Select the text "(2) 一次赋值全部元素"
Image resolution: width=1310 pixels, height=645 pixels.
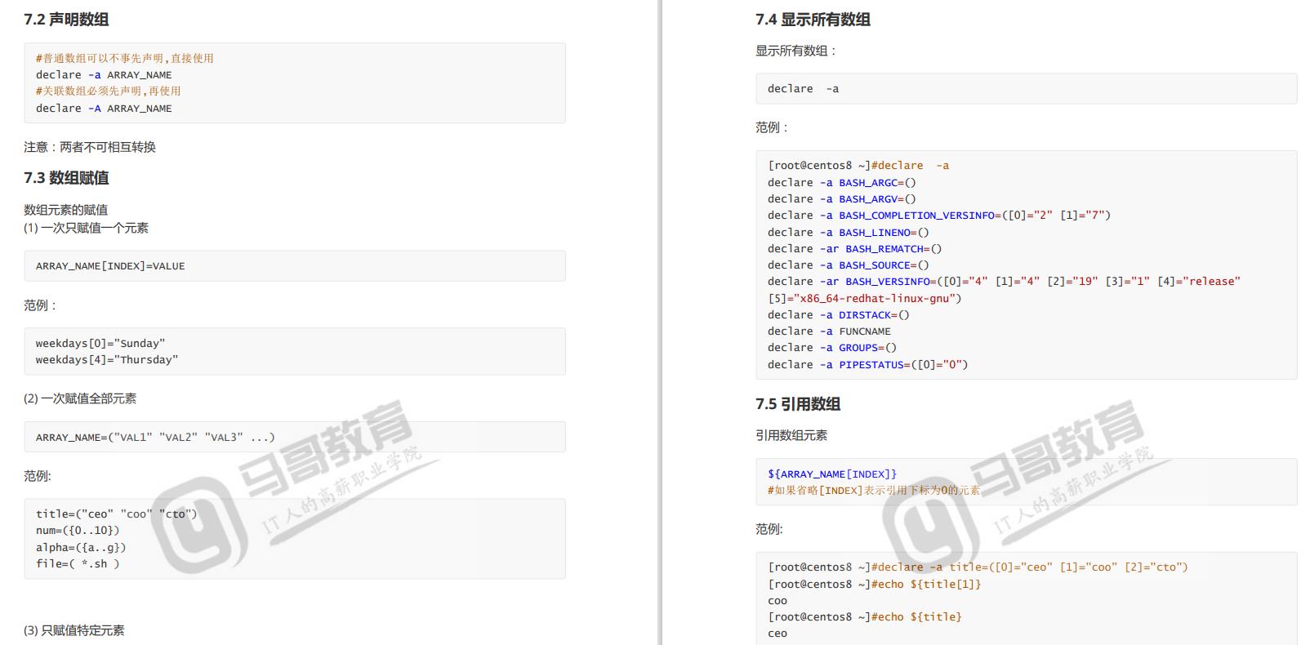[x=80, y=398]
